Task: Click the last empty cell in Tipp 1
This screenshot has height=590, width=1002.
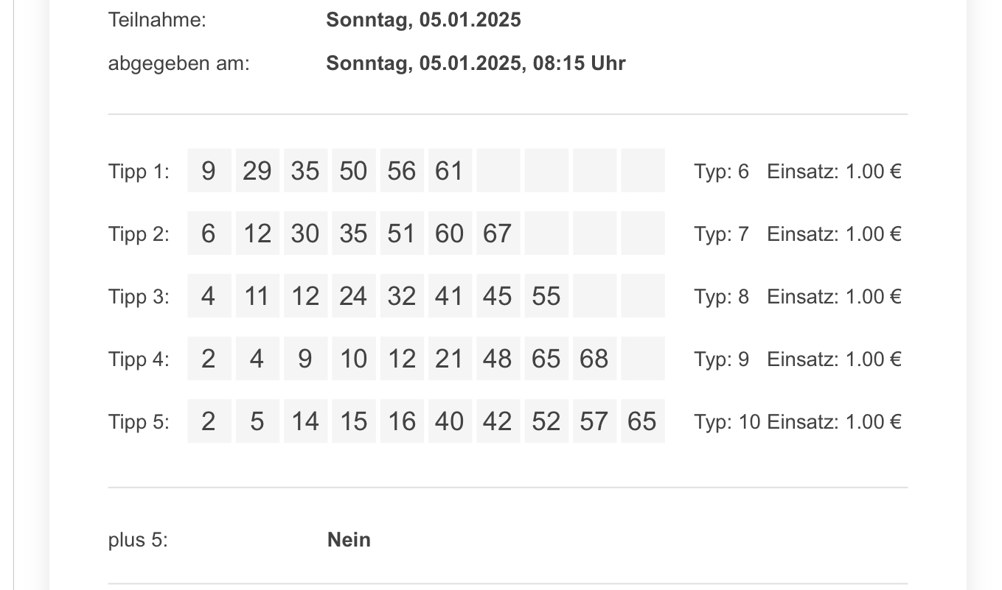Action: pyautogui.click(x=643, y=171)
